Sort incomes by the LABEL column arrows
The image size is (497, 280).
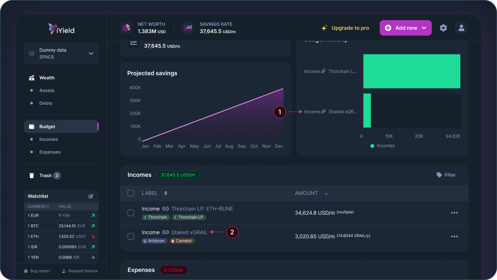(x=166, y=193)
